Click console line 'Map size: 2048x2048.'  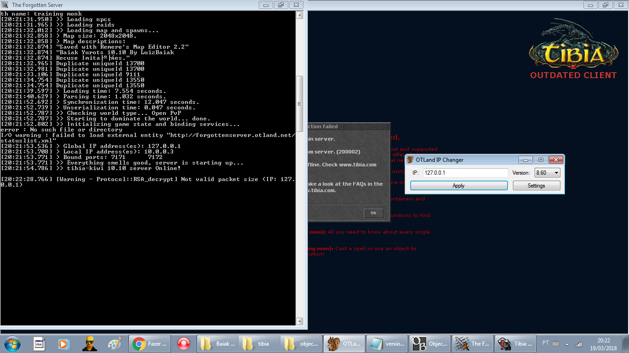tap(69, 36)
